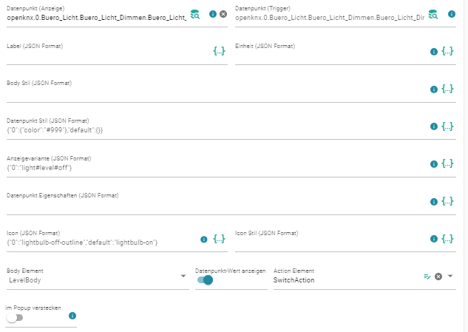Open object browser for Datenpunkt (Anzeige)
Viewport: 468px width, 332px height.
(195, 14)
